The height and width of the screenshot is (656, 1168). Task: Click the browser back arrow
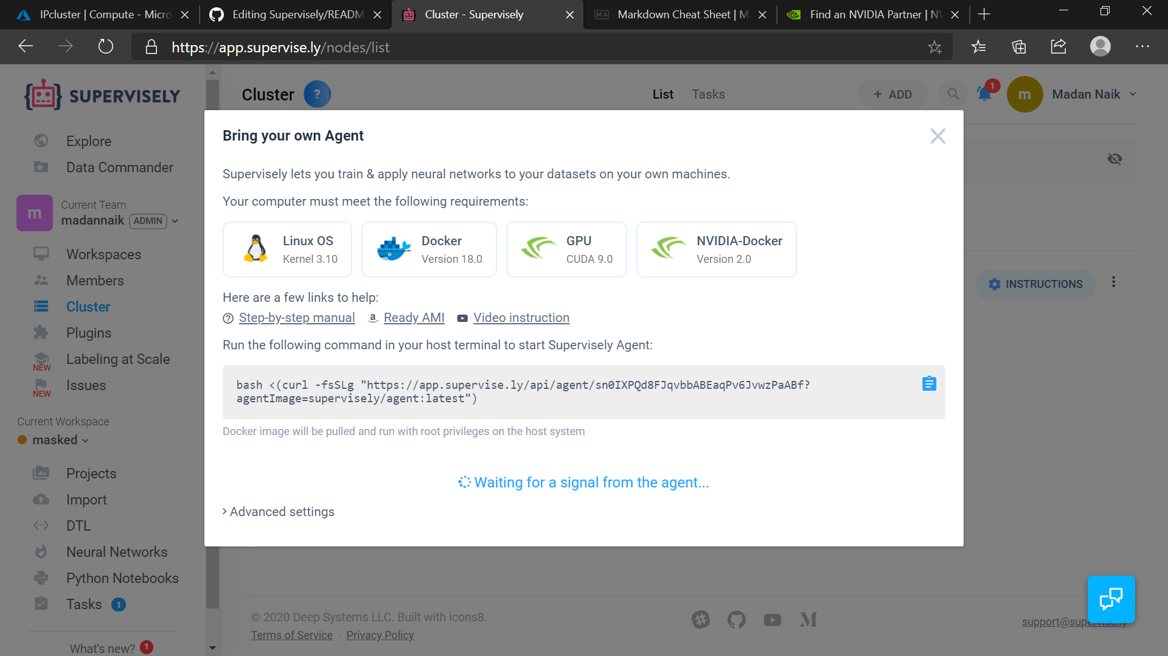point(26,47)
